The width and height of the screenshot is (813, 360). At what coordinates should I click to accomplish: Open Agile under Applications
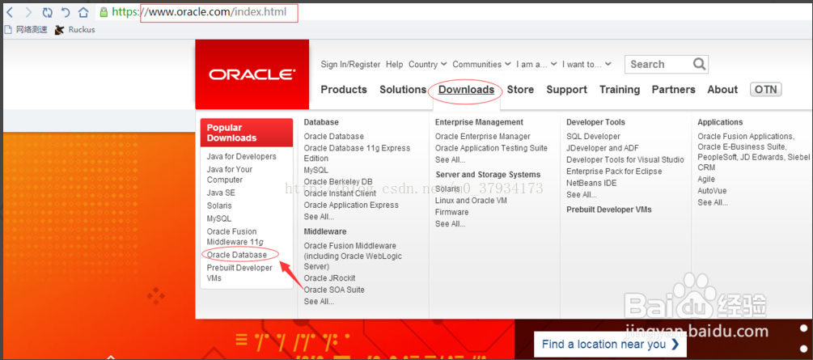click(706, 179)
